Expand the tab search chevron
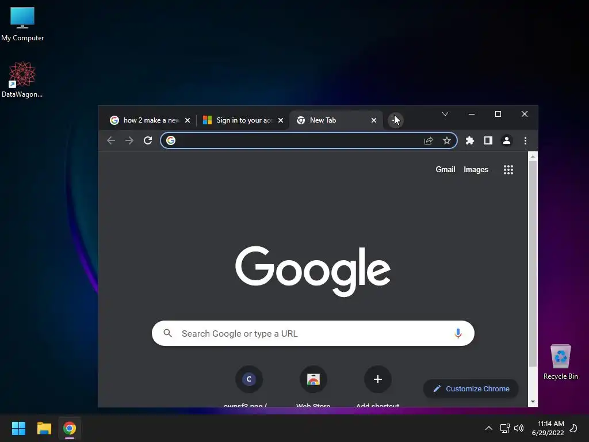 point(445,114)
